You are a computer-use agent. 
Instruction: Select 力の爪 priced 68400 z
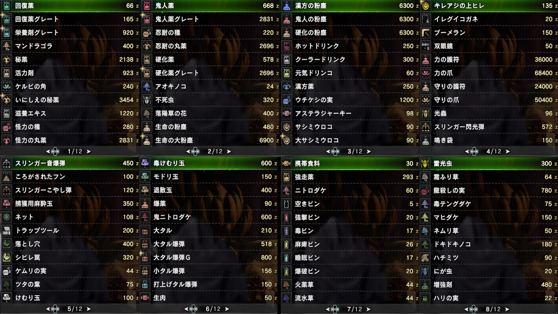pyautogui.click(x=489, y=73)
